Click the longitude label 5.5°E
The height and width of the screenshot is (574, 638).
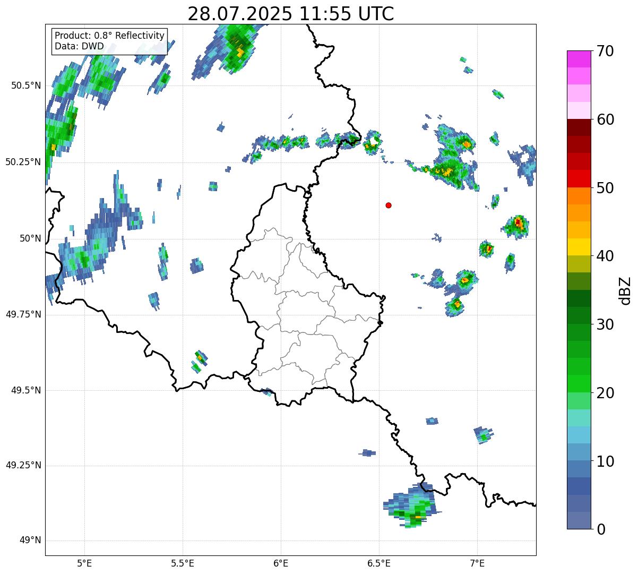(183, 563)
